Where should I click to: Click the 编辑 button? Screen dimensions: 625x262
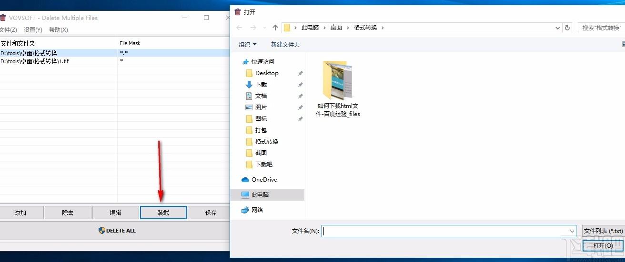115,213
